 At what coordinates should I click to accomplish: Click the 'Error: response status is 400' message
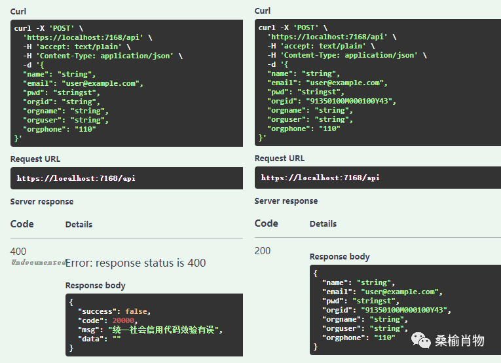pyautogui.click(x=136, y=263)
